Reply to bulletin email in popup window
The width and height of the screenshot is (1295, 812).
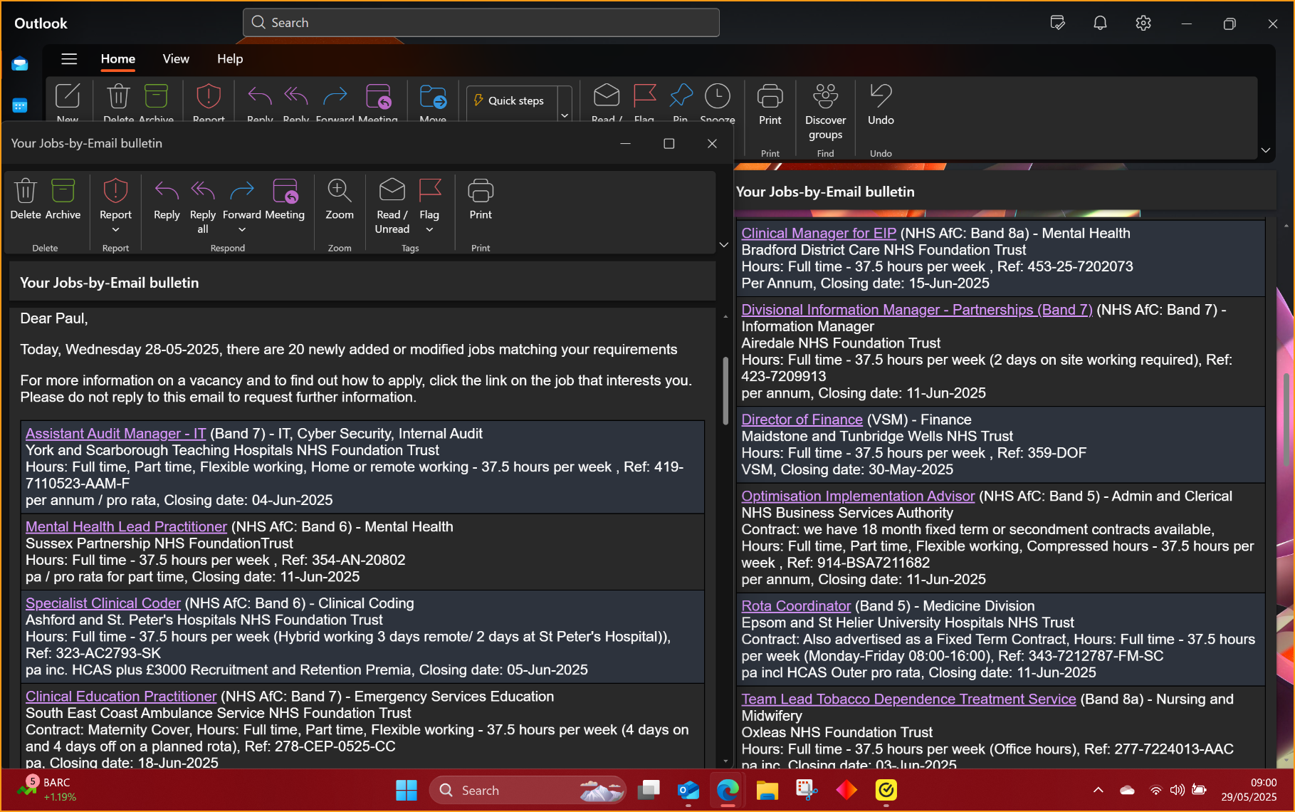167,191
